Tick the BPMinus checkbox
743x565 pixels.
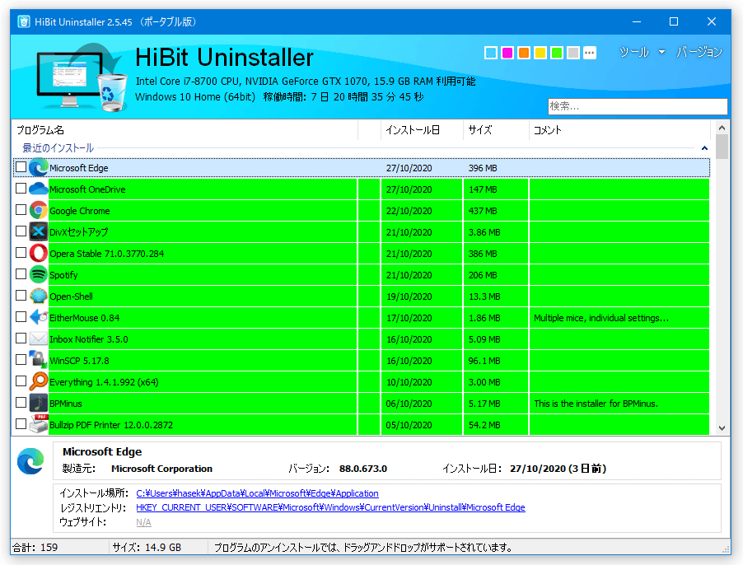tap(21, 402)
